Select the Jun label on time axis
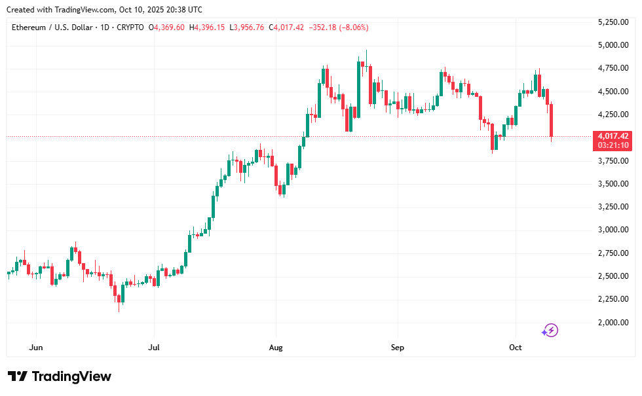 coord(37,347)
